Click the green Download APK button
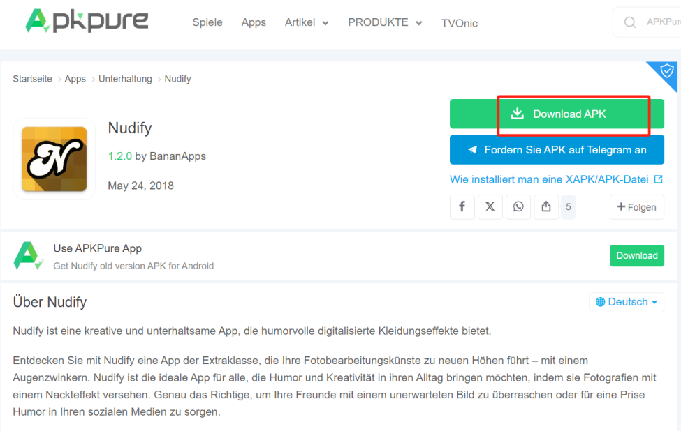Screen dimensions: 681x431 coord(557,114)
